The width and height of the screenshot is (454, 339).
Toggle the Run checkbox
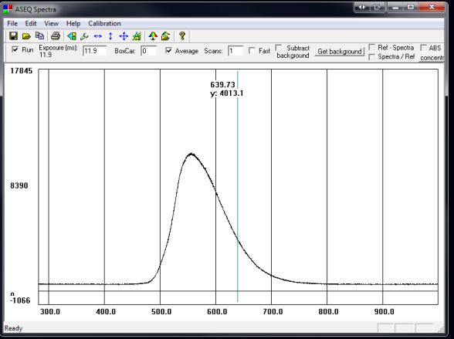(x=15, y=49)
